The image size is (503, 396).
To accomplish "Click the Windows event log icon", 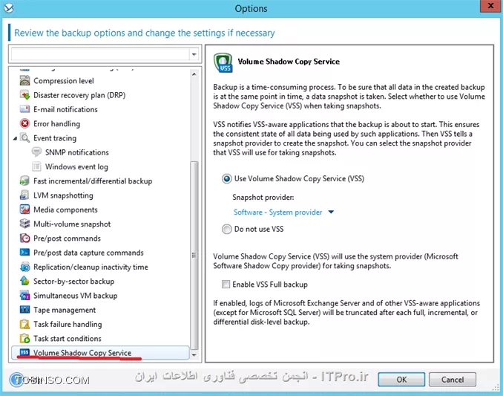I will [x=36, y=166].
